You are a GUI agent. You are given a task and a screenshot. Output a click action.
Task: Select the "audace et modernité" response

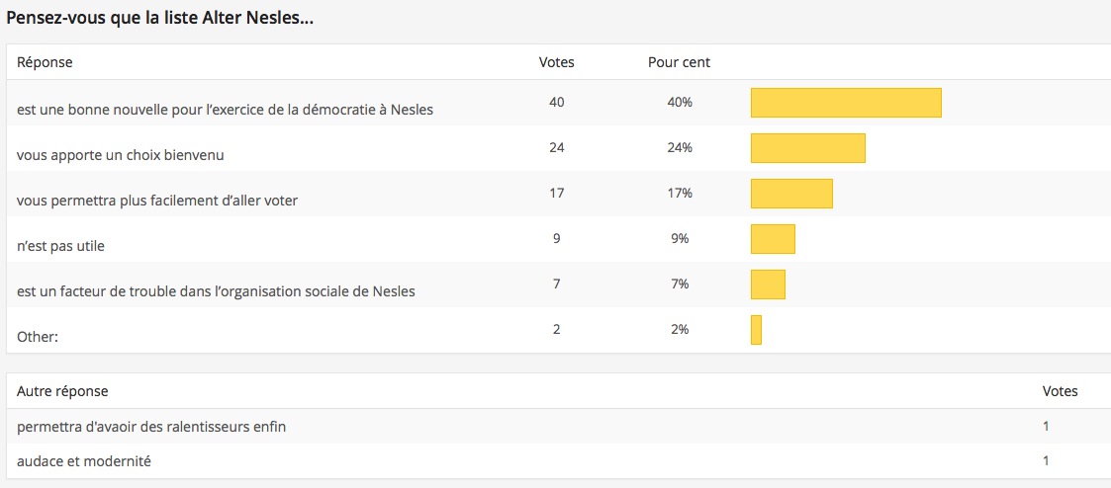coord(84,461)
